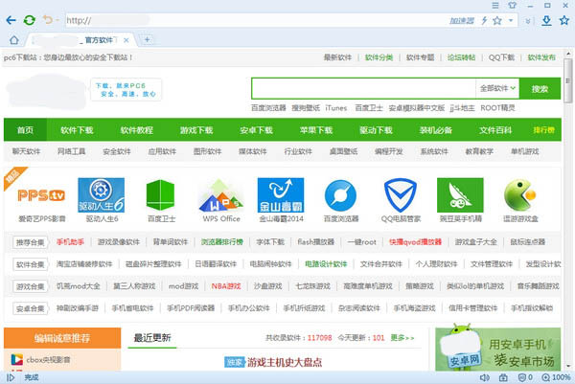Click the home icon in tab bar
This screenshot has width=575, height=384.
[x=13, y=39]
